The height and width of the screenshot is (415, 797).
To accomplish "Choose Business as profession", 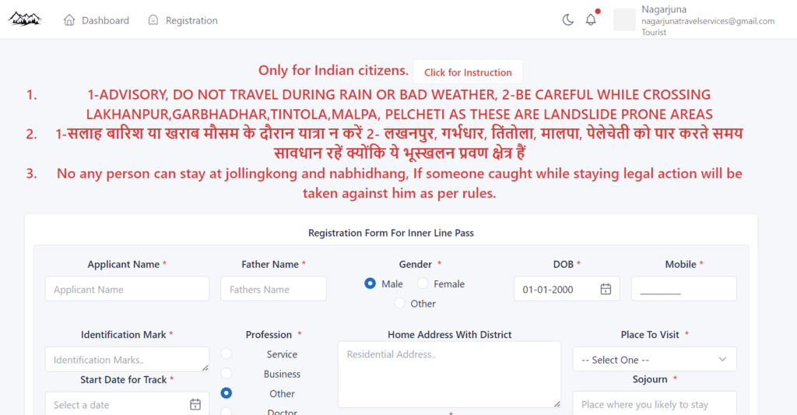I will 226,373.
